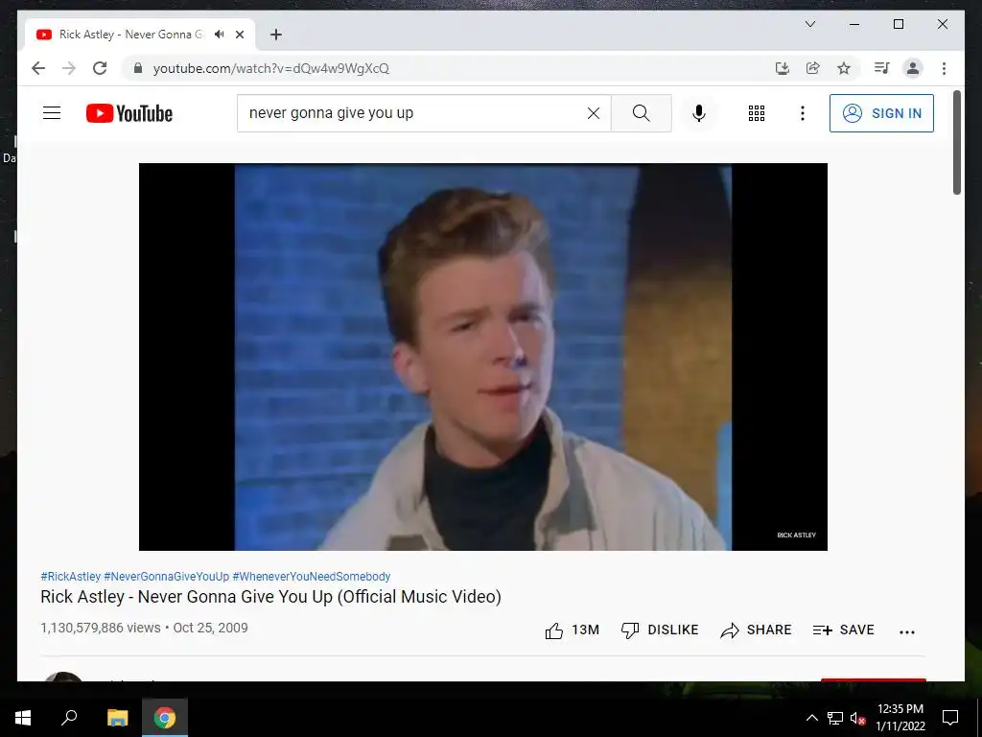Share this page icon in address bar
The width and height of the screenshot is (982, 737).
(813, 68)
